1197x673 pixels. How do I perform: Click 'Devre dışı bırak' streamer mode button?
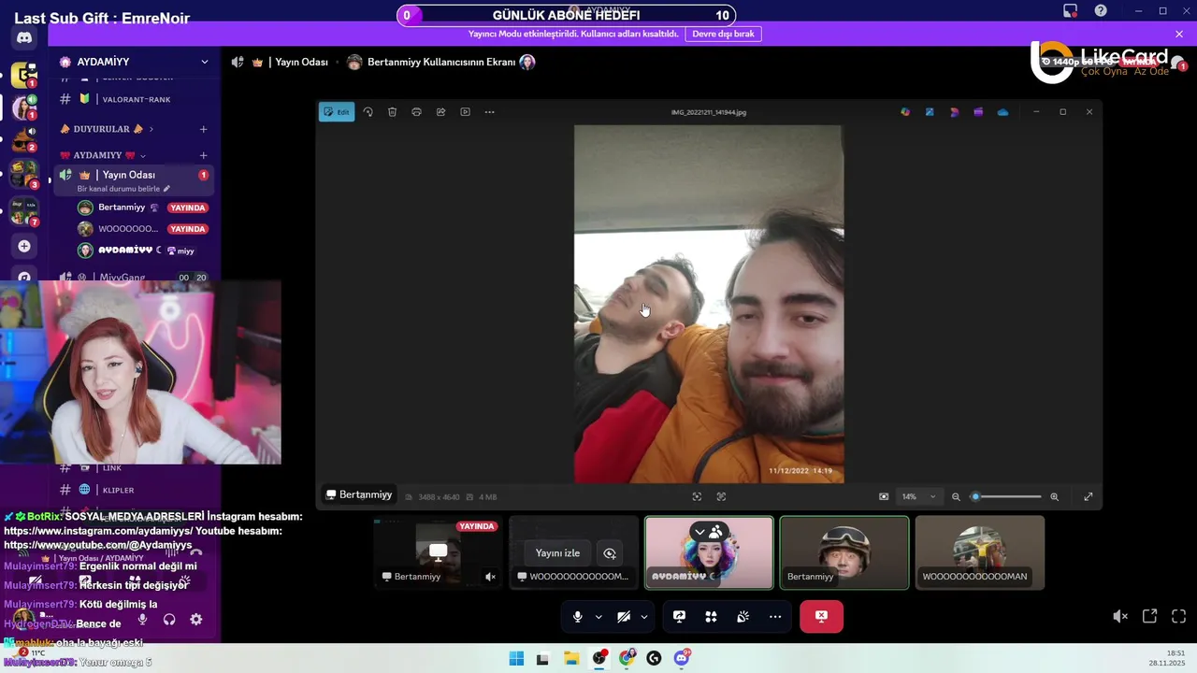723,34
